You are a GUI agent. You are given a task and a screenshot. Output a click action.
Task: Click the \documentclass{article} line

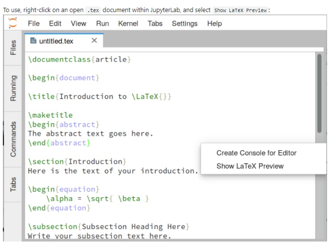[x=79, y=59]
